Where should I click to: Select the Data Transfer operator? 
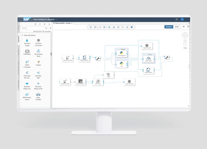click(x=38, y=97)
